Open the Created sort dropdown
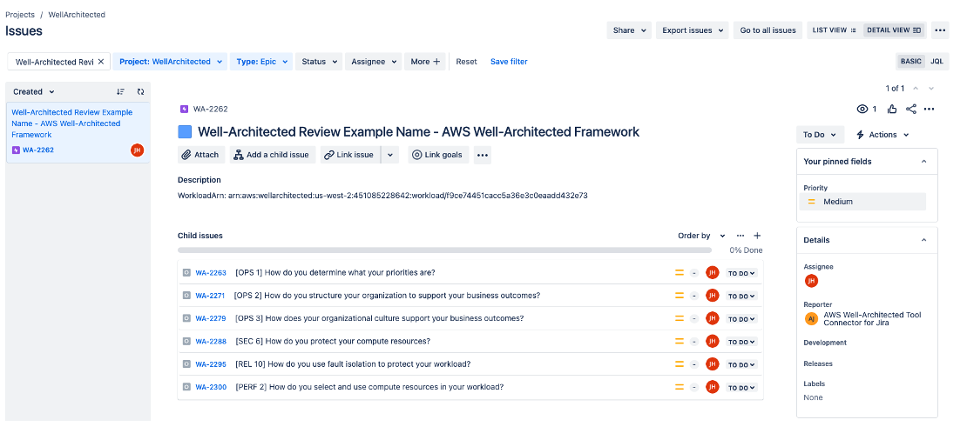Image resolution: width=967 pixels, height=440 pixels. (34, 91)
